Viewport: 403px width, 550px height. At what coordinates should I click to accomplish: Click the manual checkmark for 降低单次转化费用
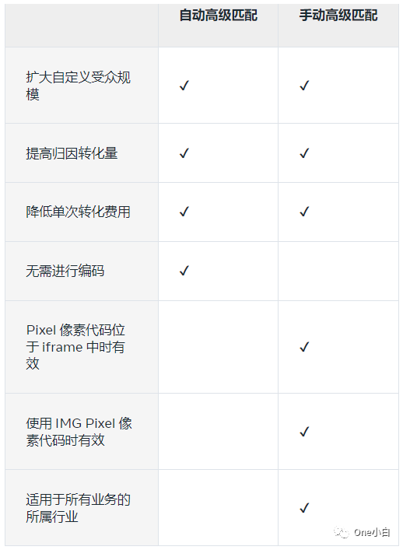pyautogui.click(x=304, y=212)
